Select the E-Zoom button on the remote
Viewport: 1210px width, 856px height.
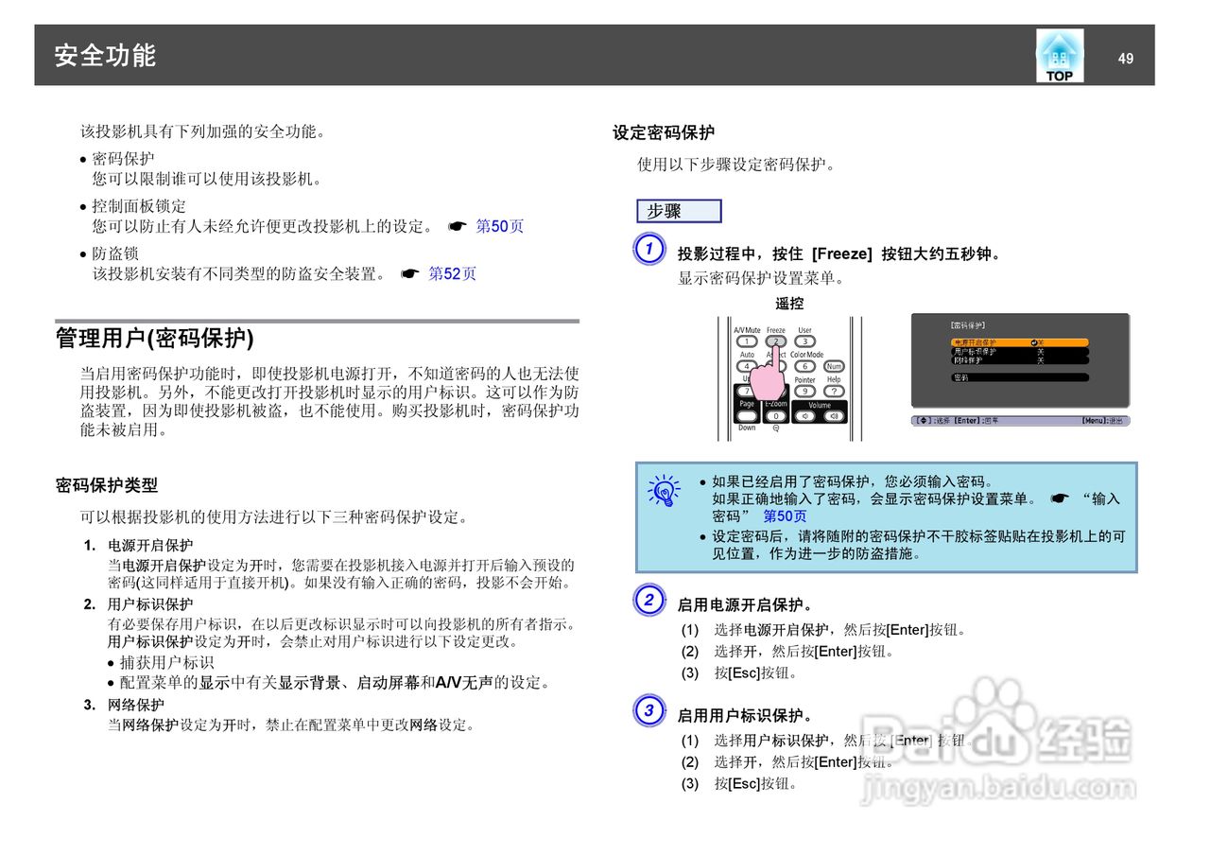coord(776,415)
